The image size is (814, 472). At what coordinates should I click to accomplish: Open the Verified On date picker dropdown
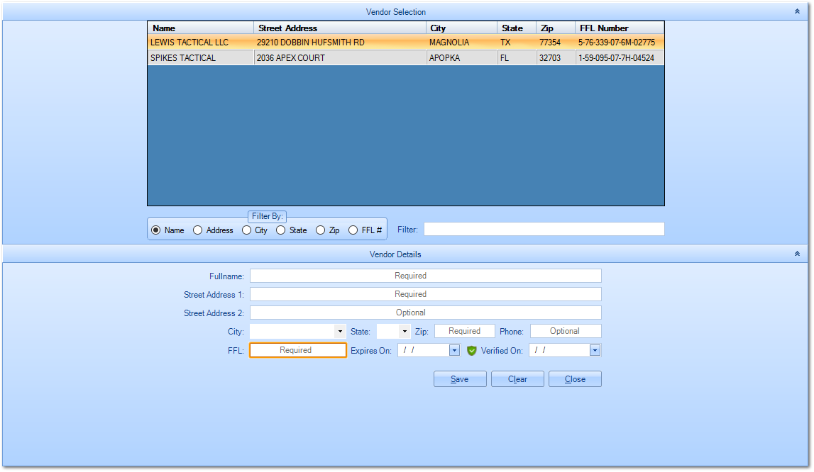595,350
